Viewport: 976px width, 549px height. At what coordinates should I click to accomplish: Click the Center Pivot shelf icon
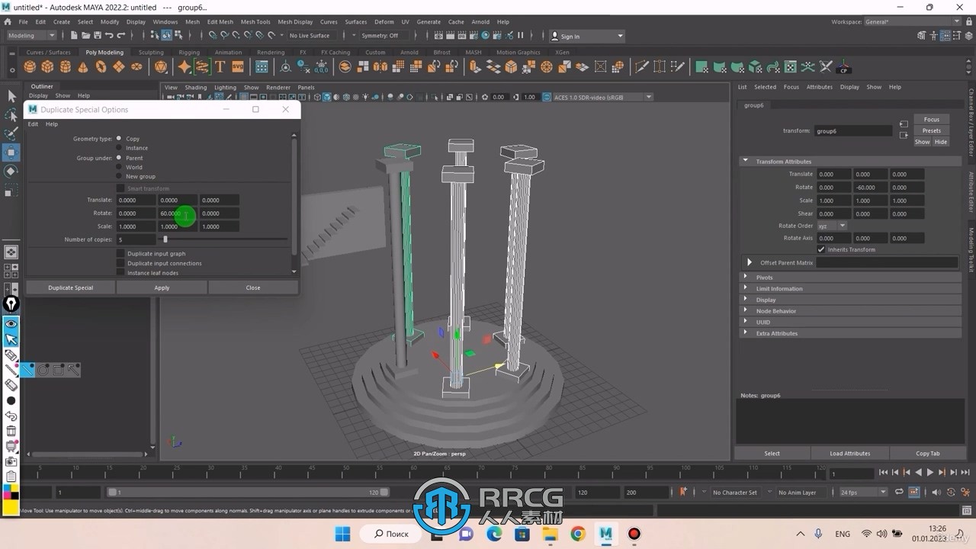coord(285,67)
